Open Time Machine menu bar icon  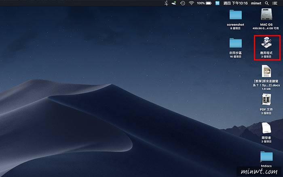[x=183, y=3]
